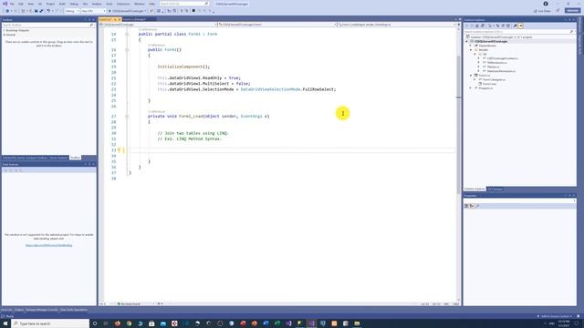The image size is (584, 328).
Task: Select Program.cs in Solution Explorer
Action: (485, 88)
